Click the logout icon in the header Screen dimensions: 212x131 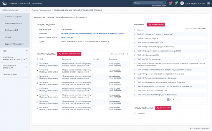[208, 3]
